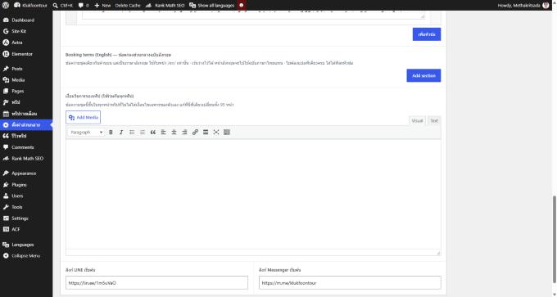Click the Add Media button
Screen dimensions: 557x297
(83, 118)
